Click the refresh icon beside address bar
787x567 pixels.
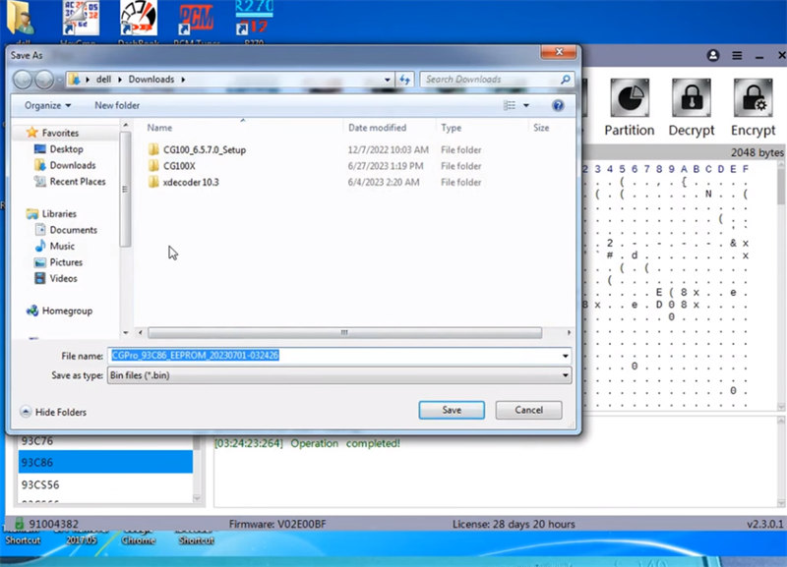coord(405,80)
